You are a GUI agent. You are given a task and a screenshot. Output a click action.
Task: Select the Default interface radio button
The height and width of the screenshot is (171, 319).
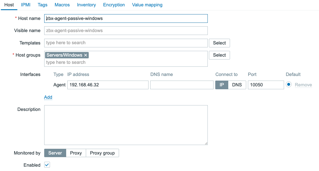tap(289, 84)
